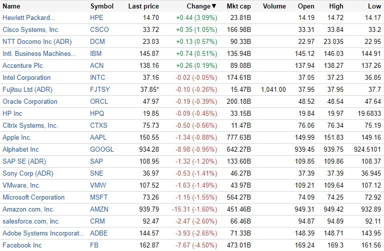Open the Accenture Plc link
This screenshot has width=384, height=251.
23,65
